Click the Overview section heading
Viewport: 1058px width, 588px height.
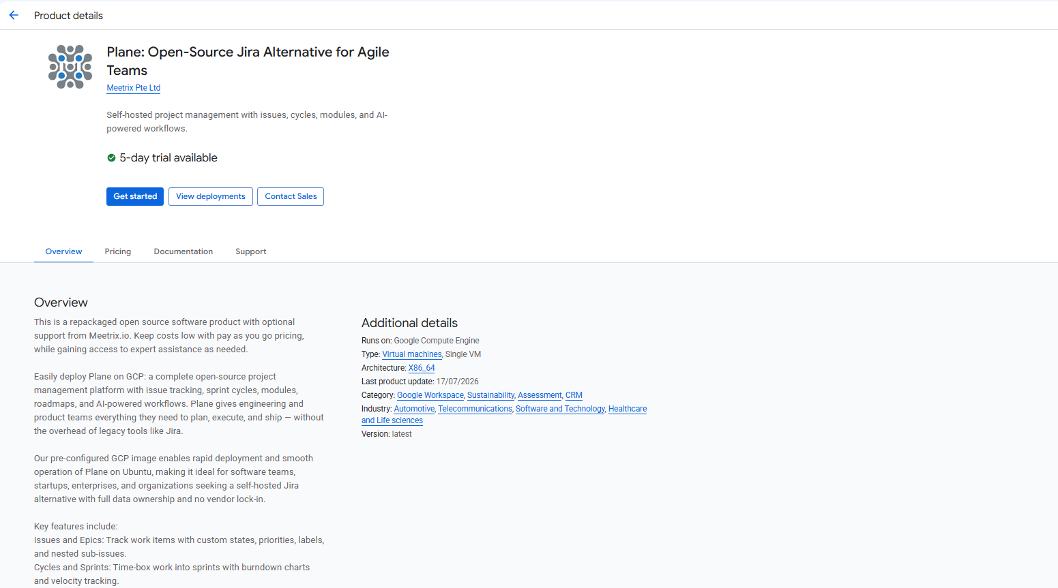(61, 303)
